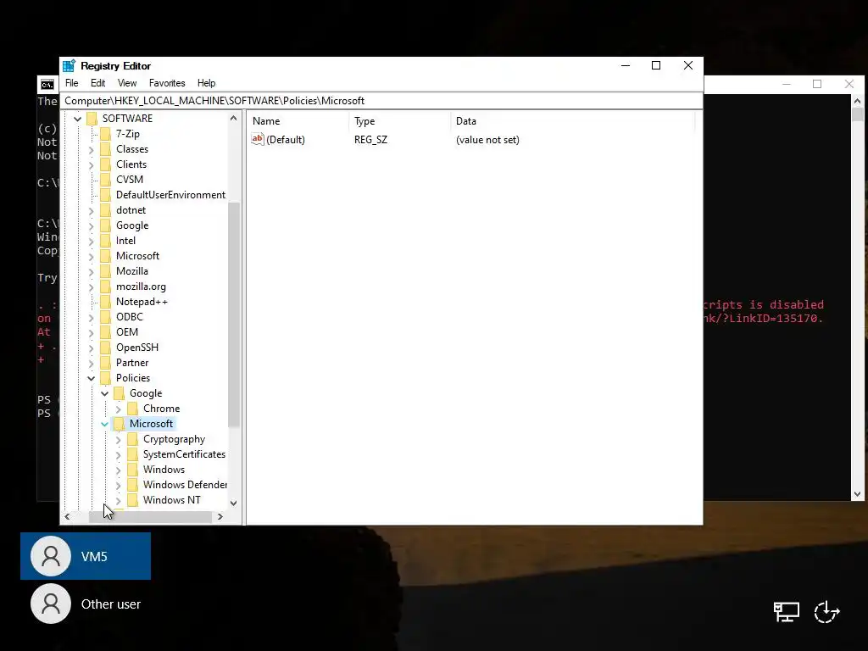Click the REG_SZ type cell
Image resolution: width=868 pixels, height=651 pixels.
click(371, 140)
